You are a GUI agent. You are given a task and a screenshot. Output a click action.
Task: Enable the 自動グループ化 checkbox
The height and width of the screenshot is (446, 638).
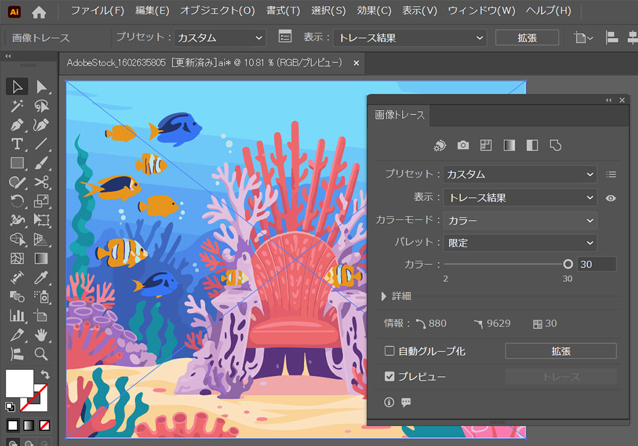pos(390,351)
